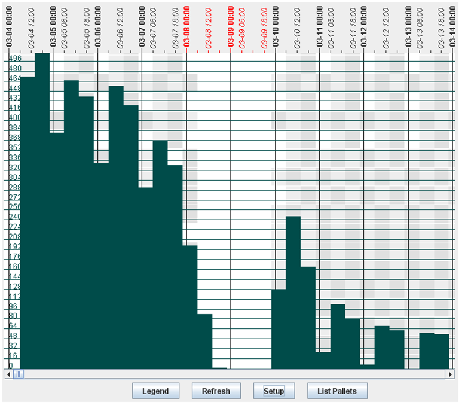Click the 48 y-axis value
The image size is (462, 405).
click(x=13, y=336)
